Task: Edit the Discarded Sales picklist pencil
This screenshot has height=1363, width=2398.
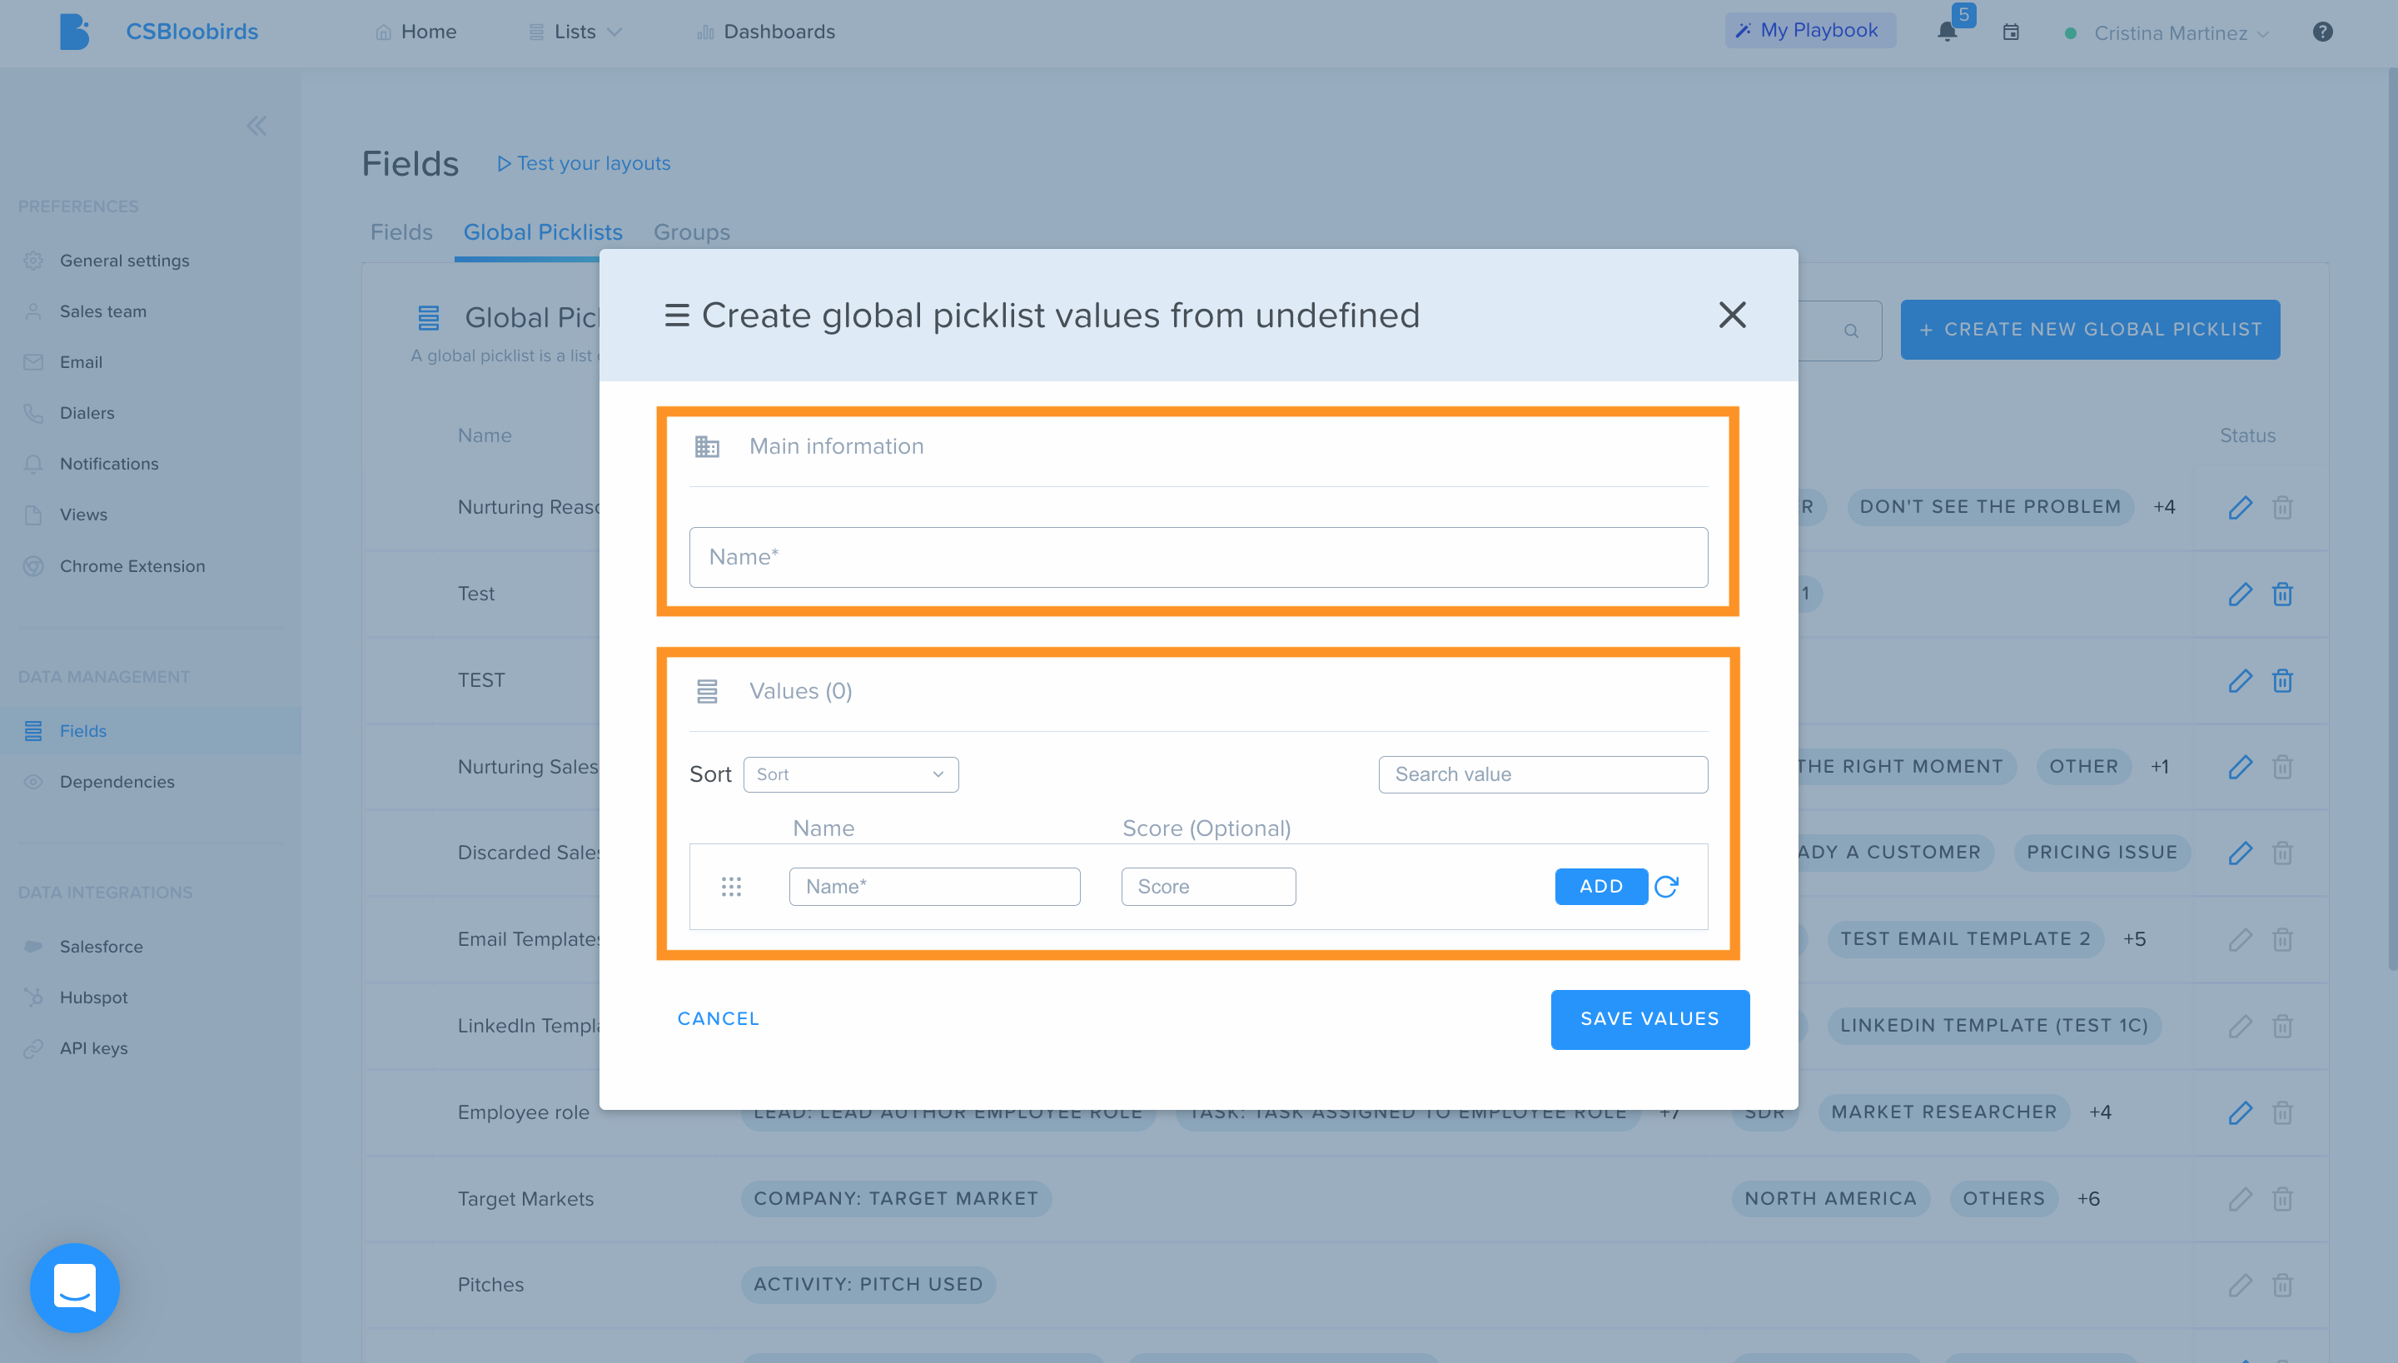Action: (x=2240, y=852)
